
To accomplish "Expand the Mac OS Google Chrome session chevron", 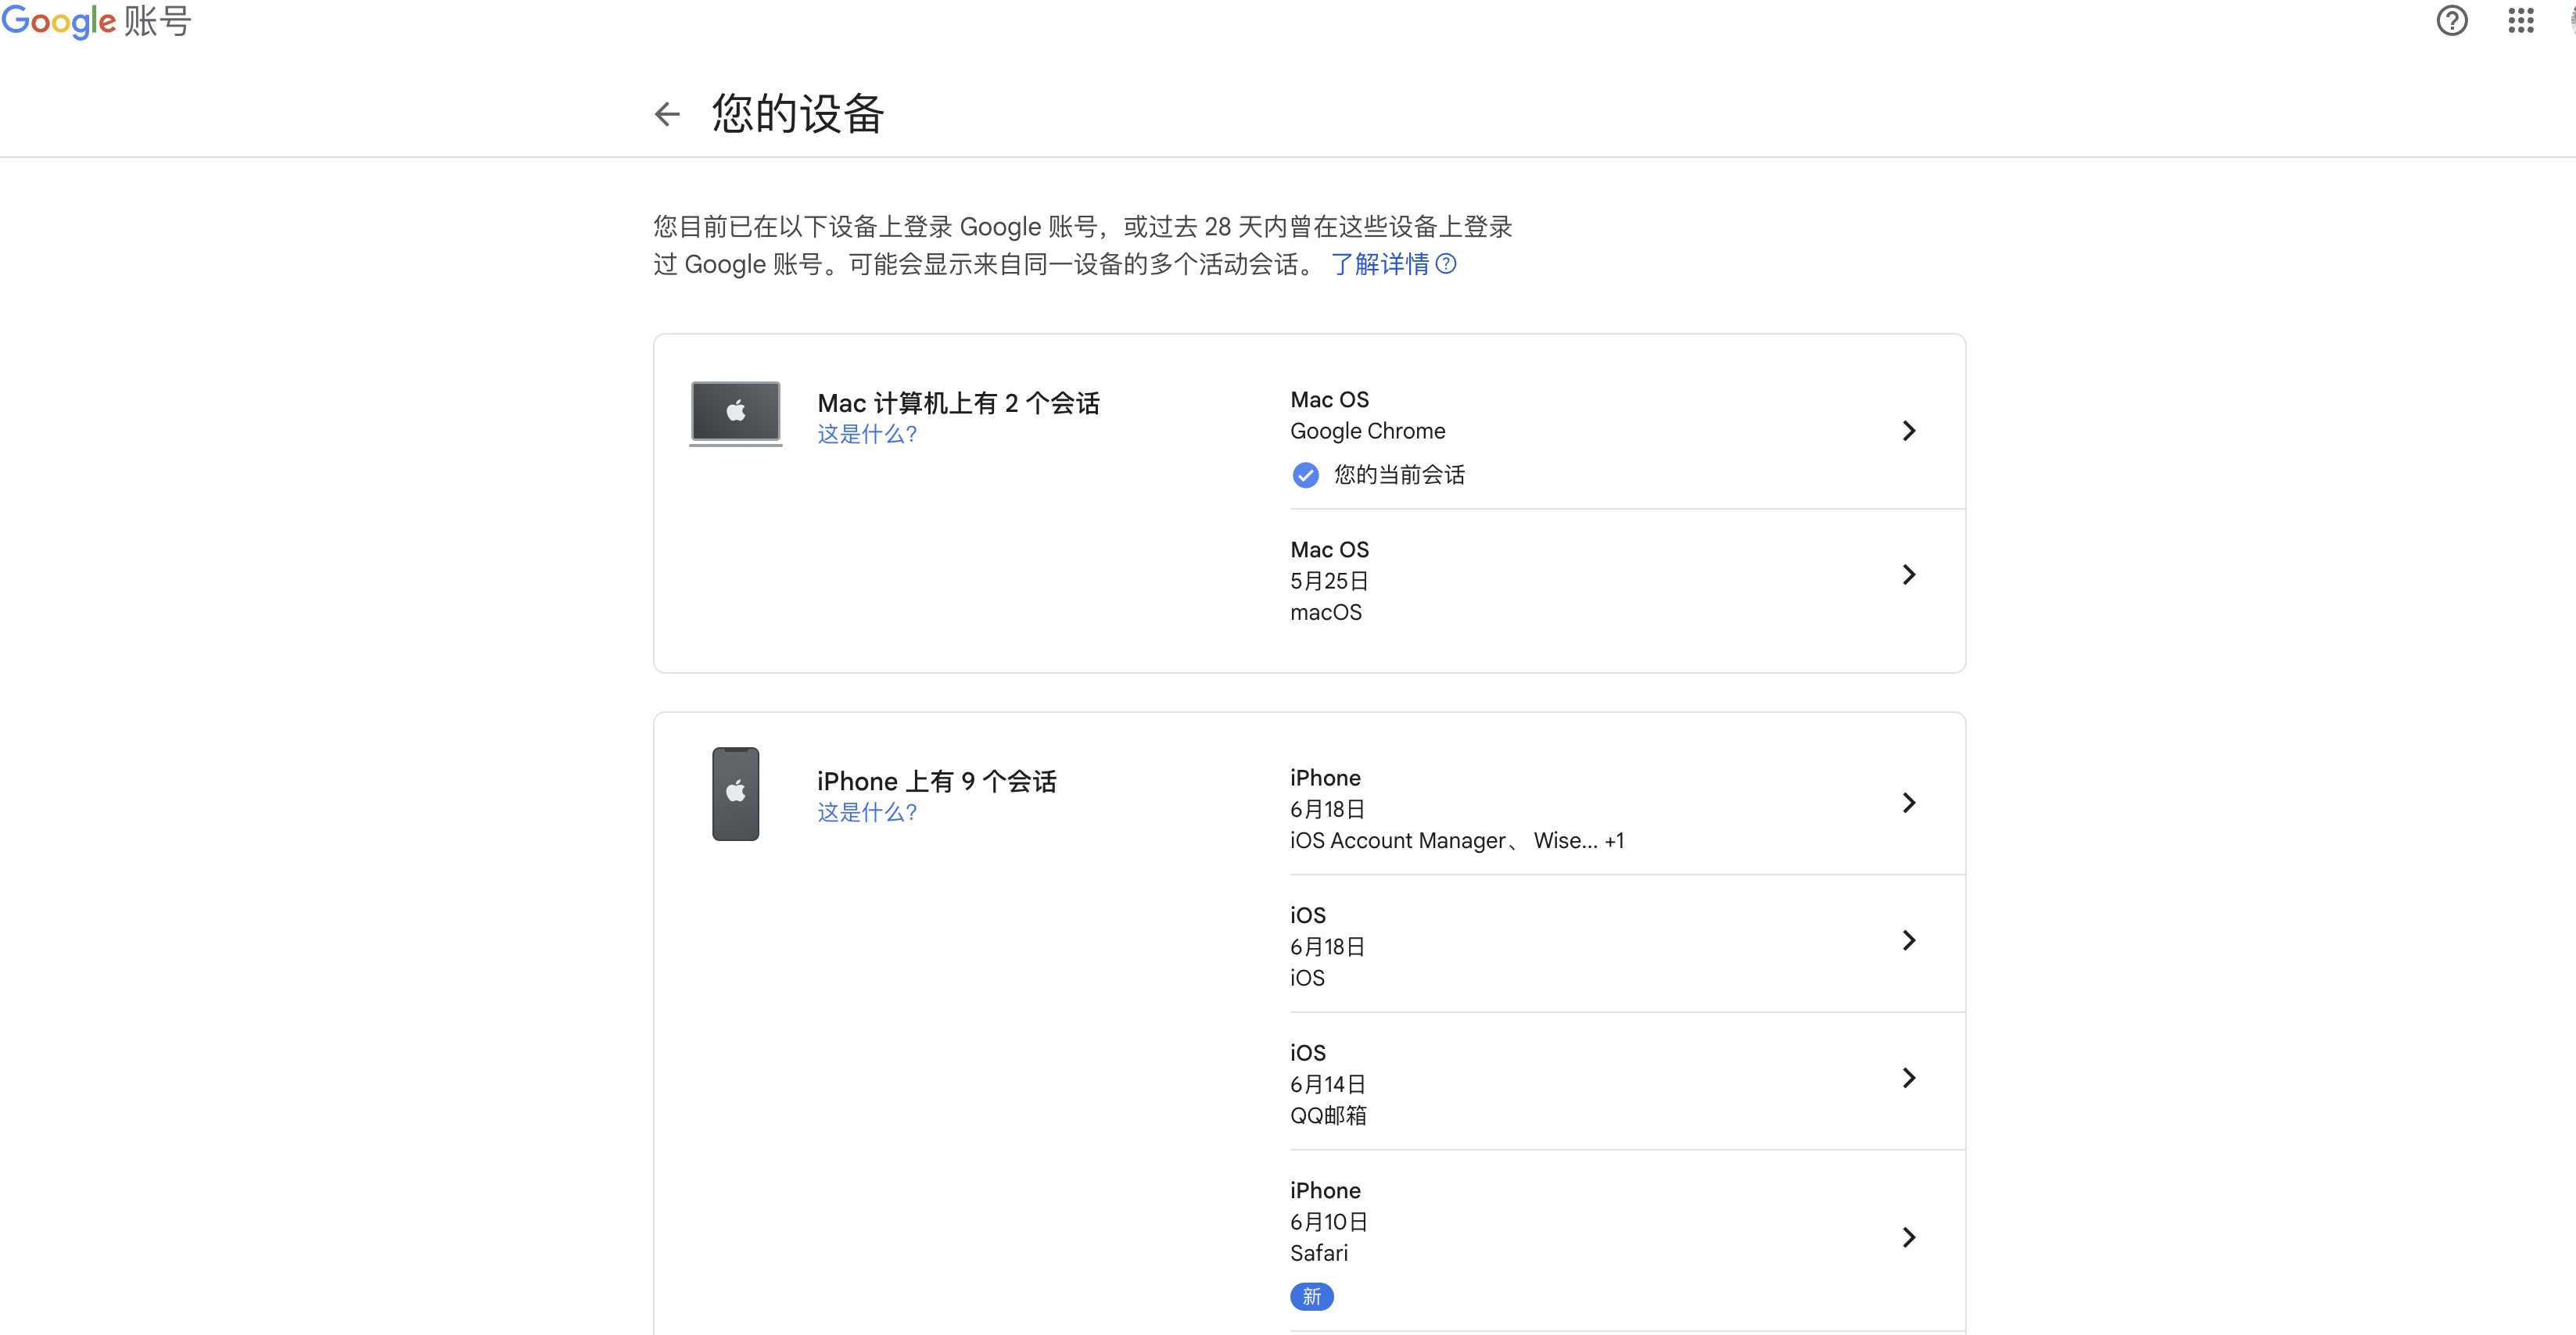I will (x=1908, y=431).
